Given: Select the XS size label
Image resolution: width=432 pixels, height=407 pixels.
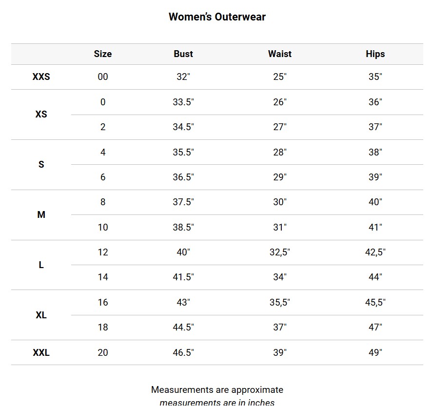Looking at the screenshot, I should pos(41,115).
